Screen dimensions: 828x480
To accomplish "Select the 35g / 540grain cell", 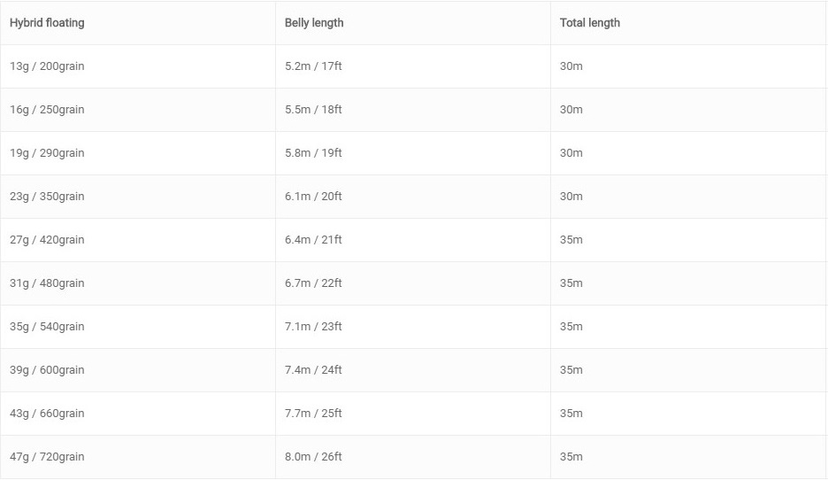I will coord(138,327).
